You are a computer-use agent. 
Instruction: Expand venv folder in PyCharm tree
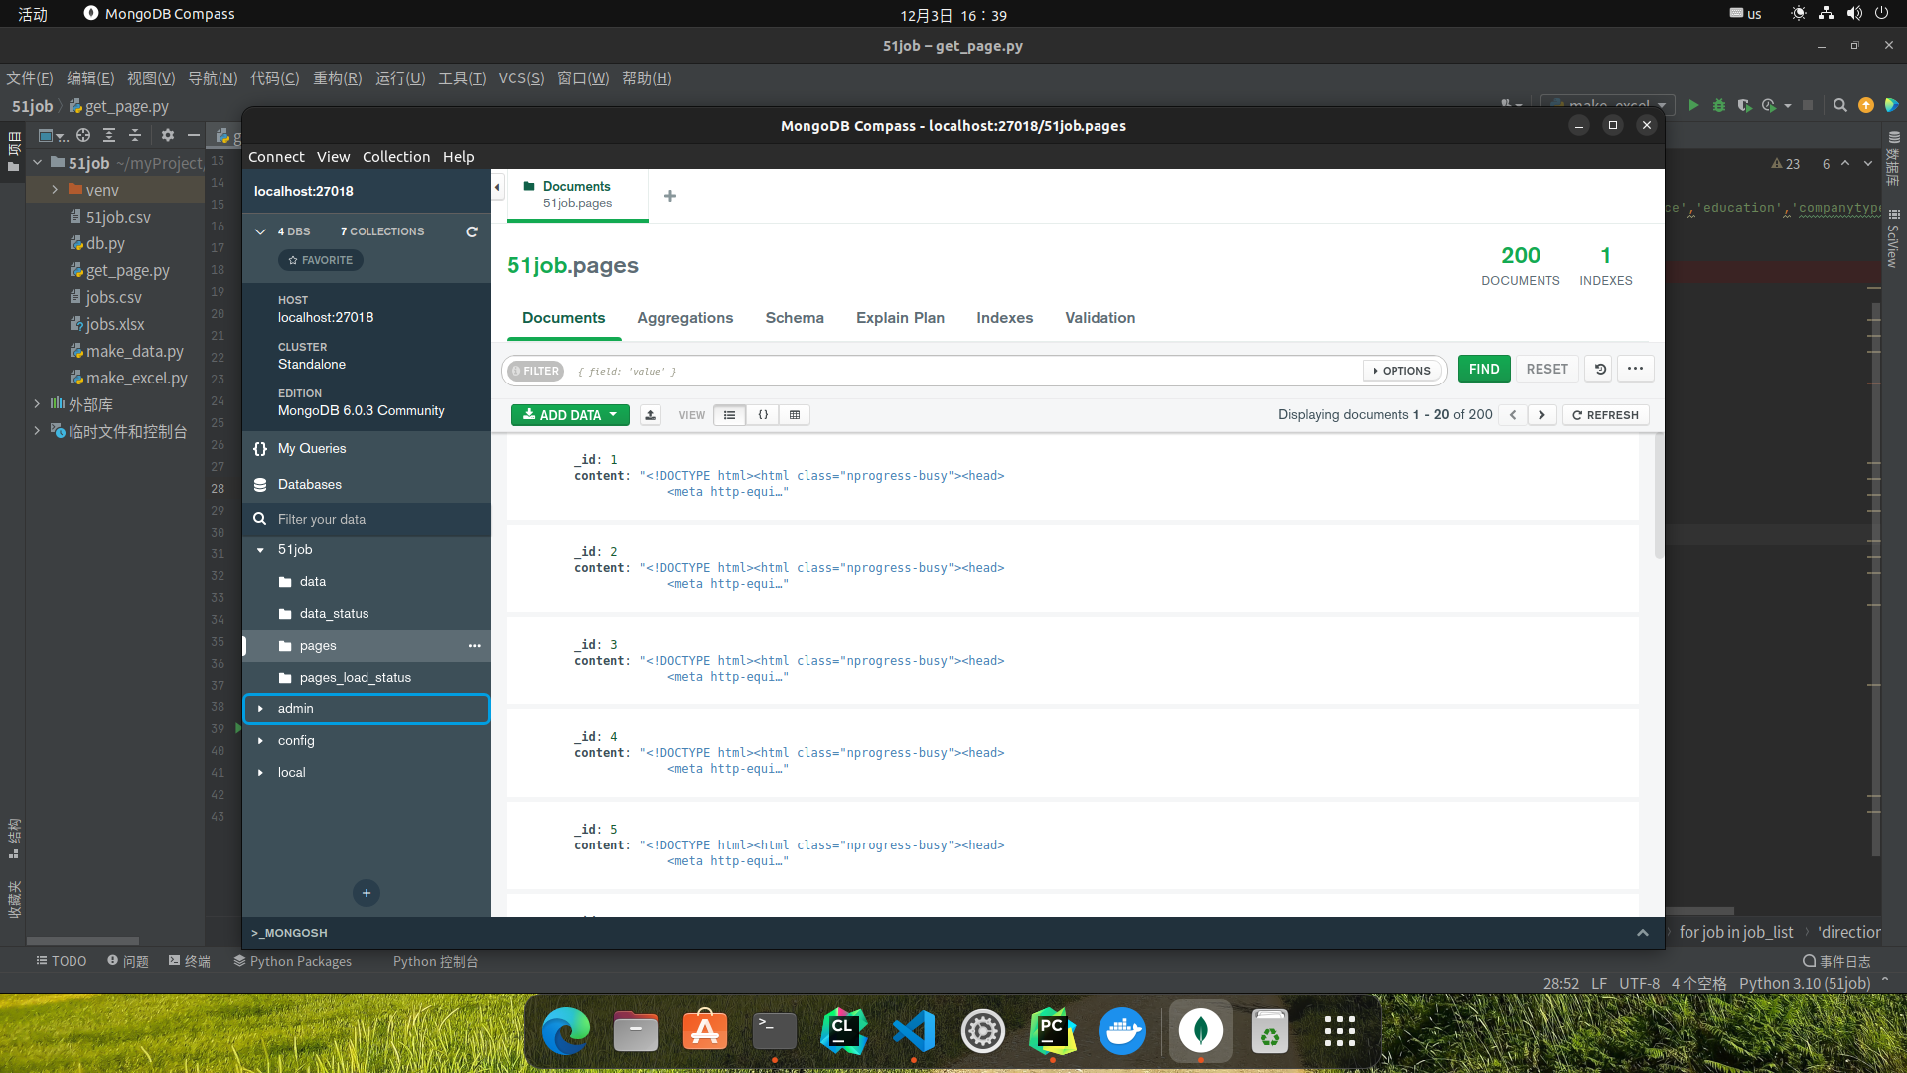click(x=56, y=190)
